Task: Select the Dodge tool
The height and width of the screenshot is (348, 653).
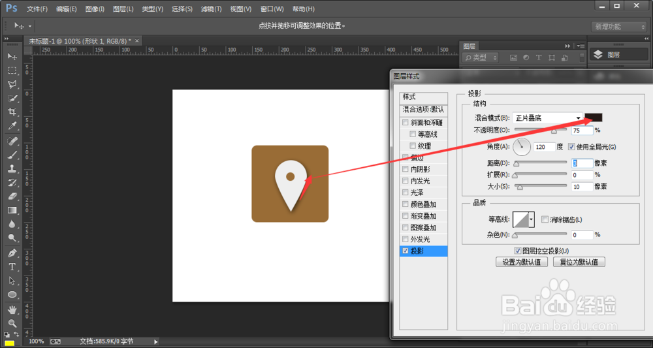Action: (12, 238)
